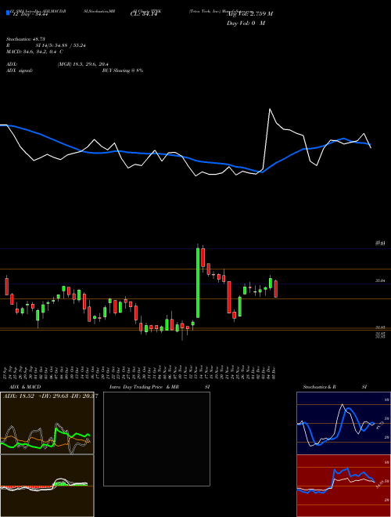Click the 'Stochastics: 48.73' reading
The height and width of the screenshot is (517, 391).
click(25, 39)
